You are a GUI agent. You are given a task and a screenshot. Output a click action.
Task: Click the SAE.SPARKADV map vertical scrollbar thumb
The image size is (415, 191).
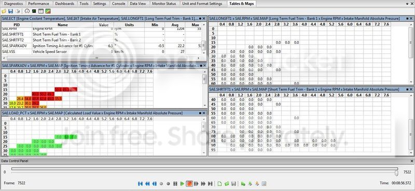click(204, 79)
